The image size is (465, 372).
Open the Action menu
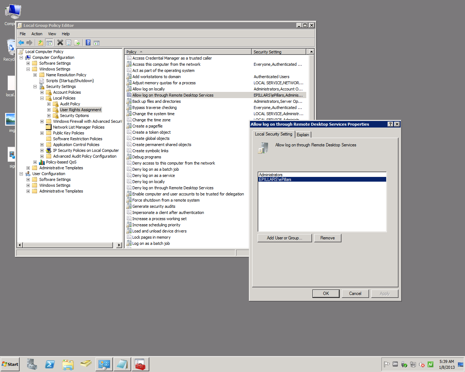37,34
